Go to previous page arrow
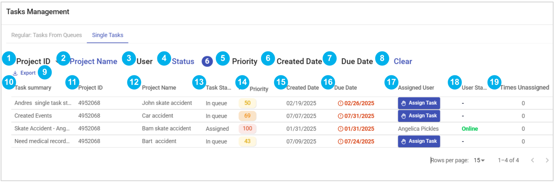 pyautogui.click(x=533, y=160)
